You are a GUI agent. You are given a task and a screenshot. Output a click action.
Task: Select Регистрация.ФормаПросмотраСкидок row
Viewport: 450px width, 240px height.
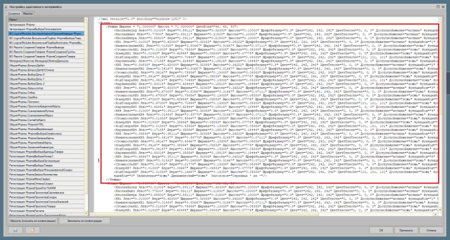(x=46, y=197)
